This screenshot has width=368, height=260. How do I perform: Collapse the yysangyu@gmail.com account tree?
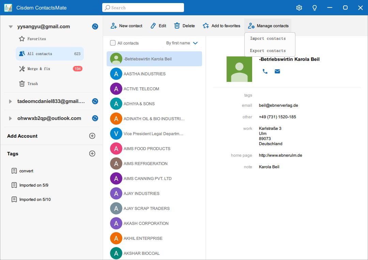(11, 27)
